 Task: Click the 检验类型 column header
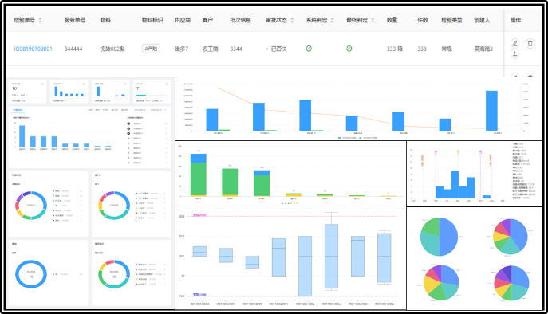pyautogui.click(x=451, y=20)
